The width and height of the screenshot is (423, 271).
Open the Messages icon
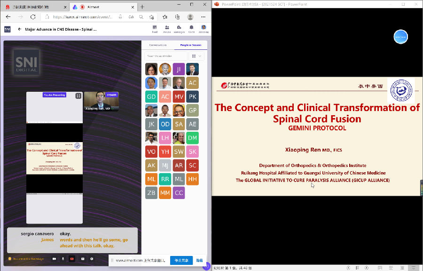(x=179, y=29)
